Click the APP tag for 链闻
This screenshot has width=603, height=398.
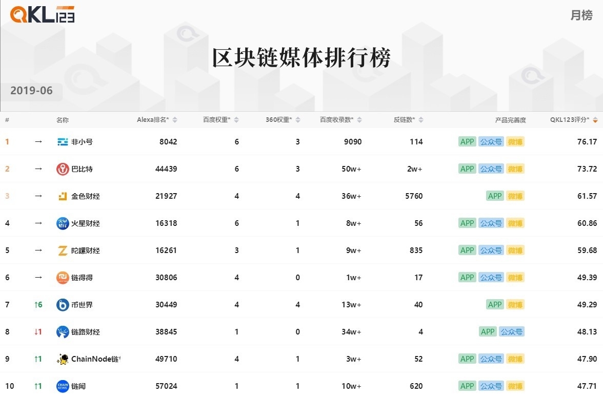[467, 386]
